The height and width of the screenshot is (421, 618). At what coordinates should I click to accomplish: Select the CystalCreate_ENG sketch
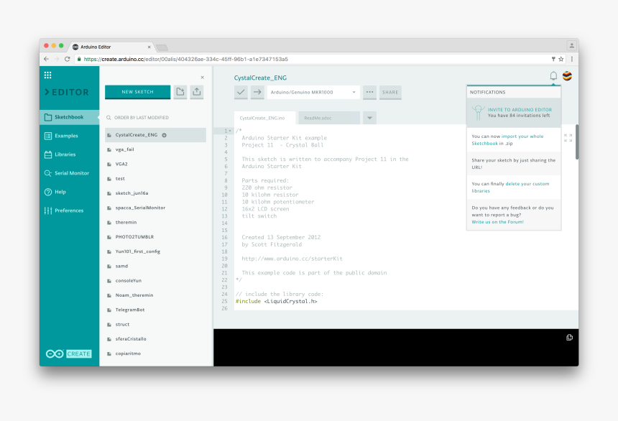pos(155,135)
